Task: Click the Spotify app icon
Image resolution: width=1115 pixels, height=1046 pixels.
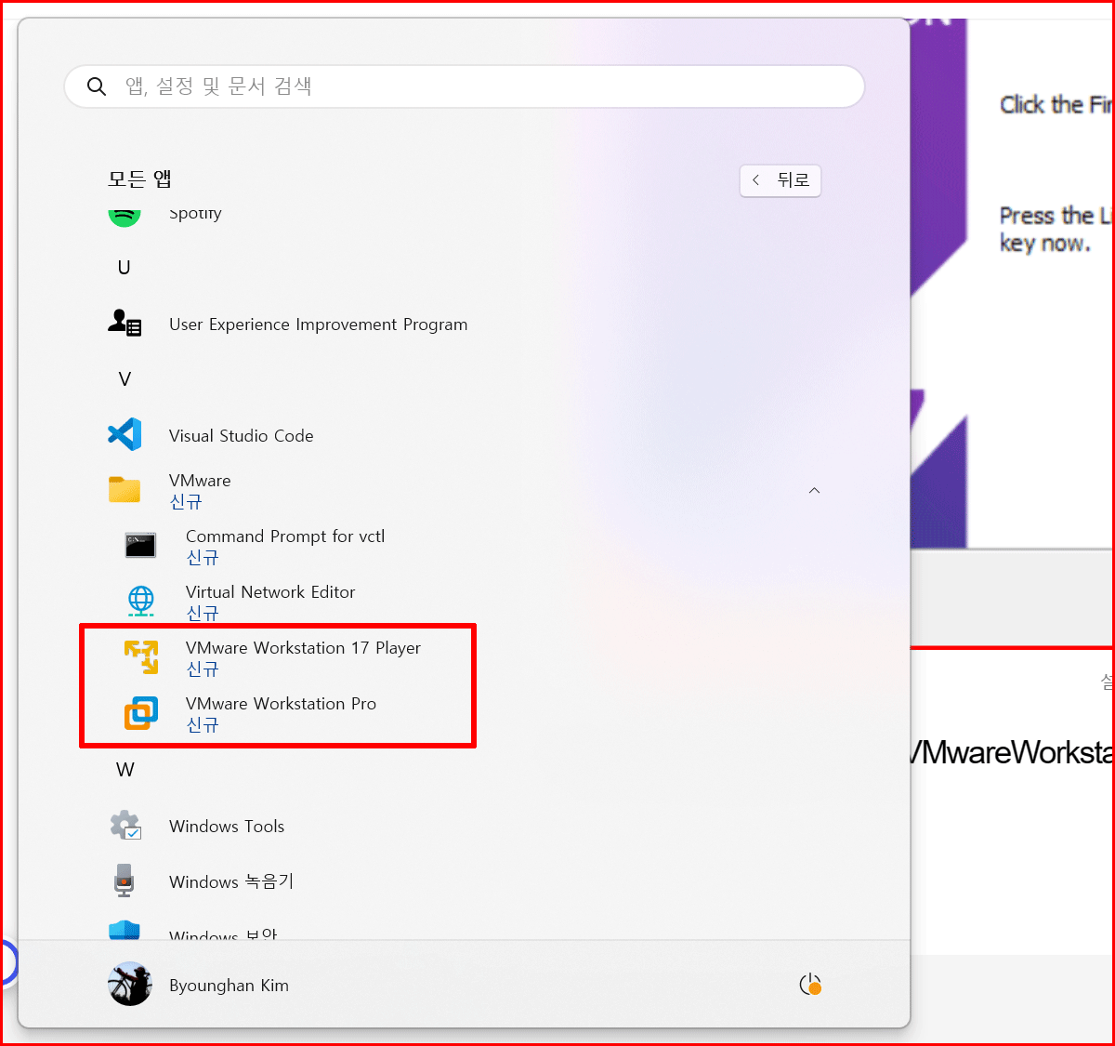Action: pos(125,218)
